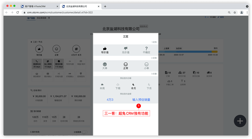Click the 正常 smiley circle in 三定一节点
This screenshot has height=139, width=252.
(x=56, y=49)
